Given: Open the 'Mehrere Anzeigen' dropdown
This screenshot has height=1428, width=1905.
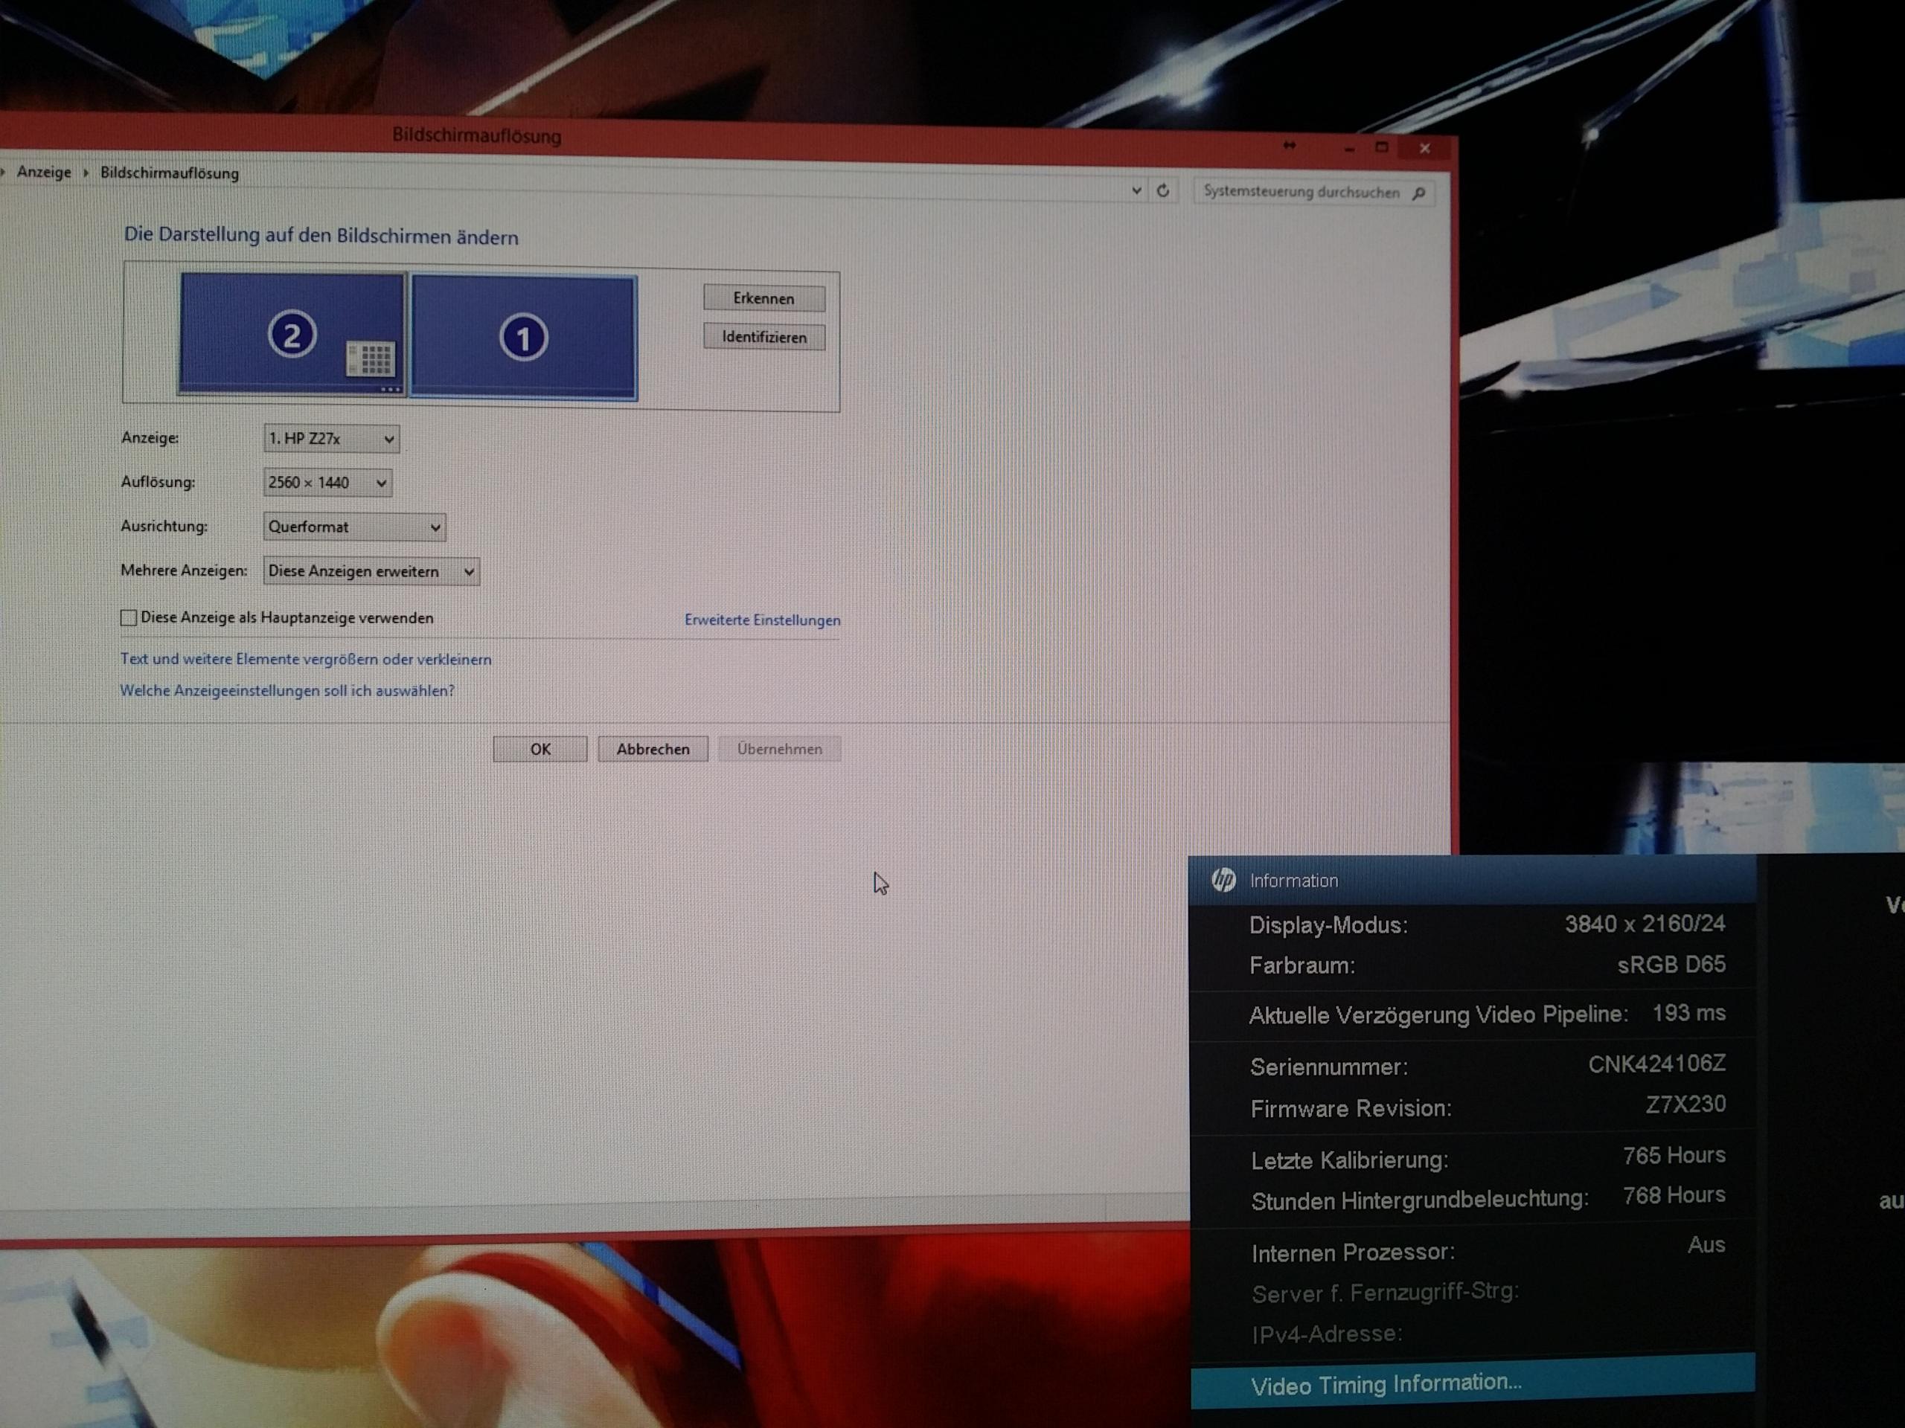Looking at the screenshot, I should pos(371,571).
